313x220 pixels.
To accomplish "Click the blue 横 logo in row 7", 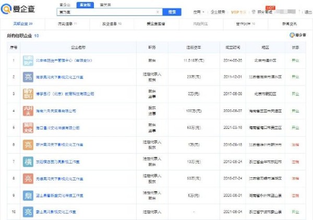I will point(28,161).
